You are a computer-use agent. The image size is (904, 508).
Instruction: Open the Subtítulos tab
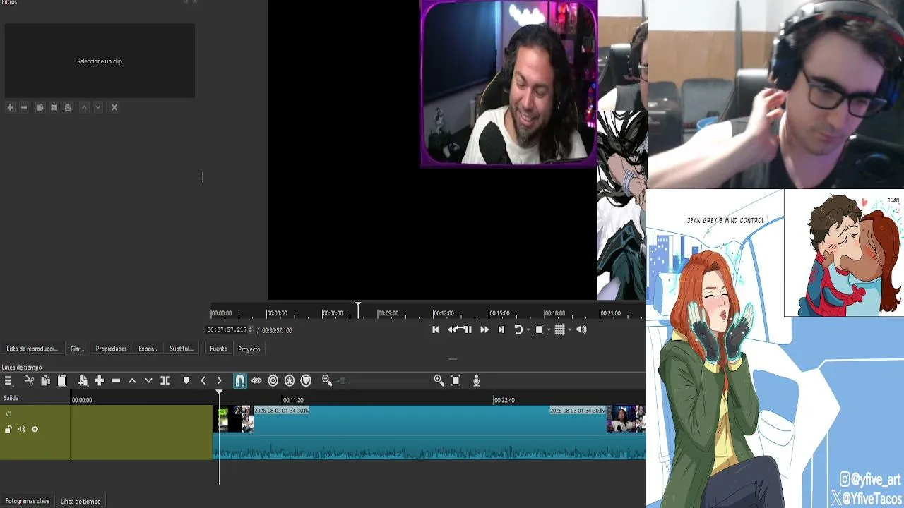point(182,349)
